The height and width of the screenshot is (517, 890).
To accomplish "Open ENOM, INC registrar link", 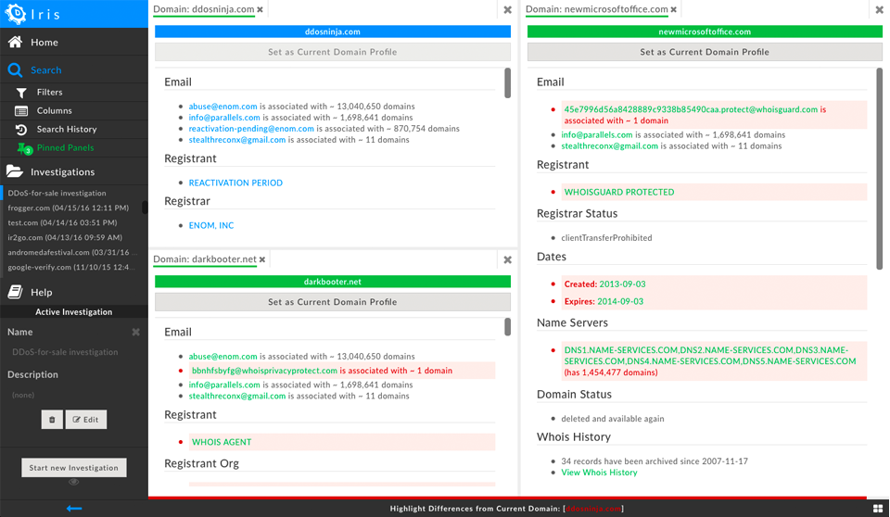I will point(211,225).
